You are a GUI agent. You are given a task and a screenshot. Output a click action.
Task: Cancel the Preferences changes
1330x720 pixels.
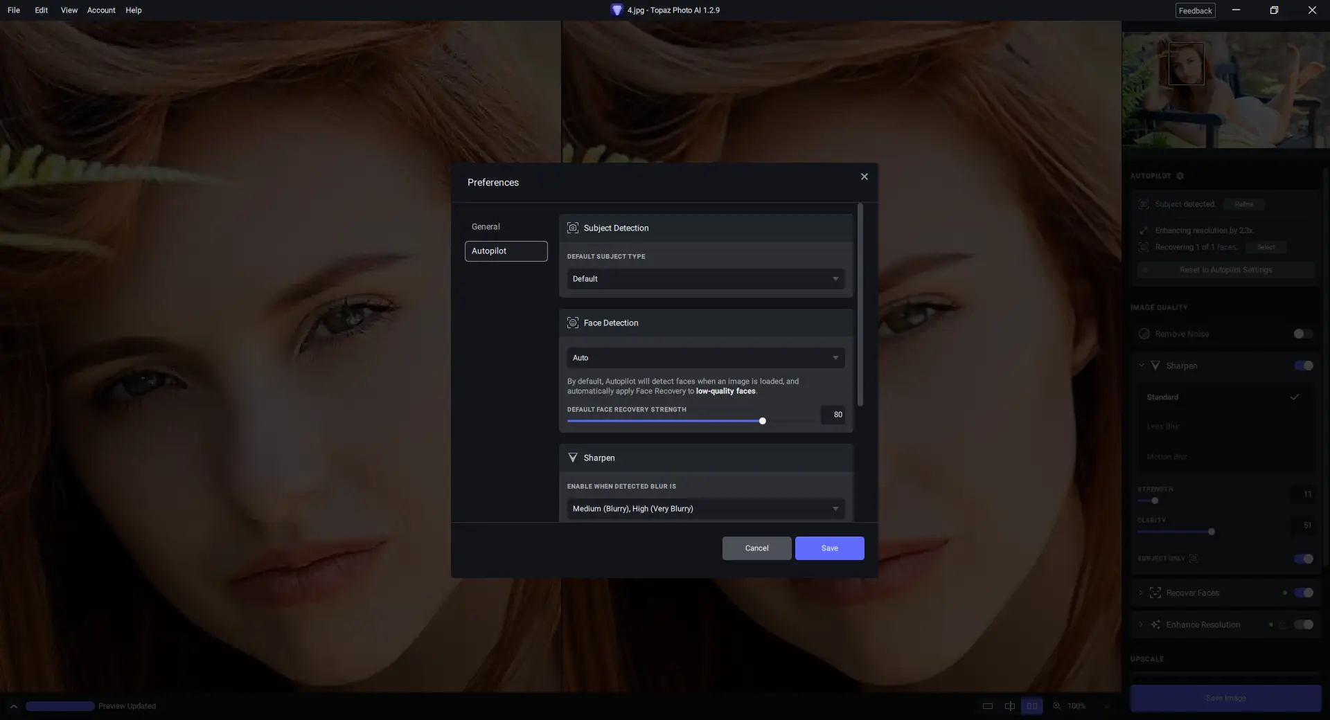[x=756, y=548]
